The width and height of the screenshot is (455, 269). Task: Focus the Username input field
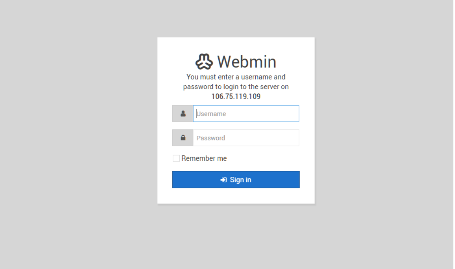246,114
